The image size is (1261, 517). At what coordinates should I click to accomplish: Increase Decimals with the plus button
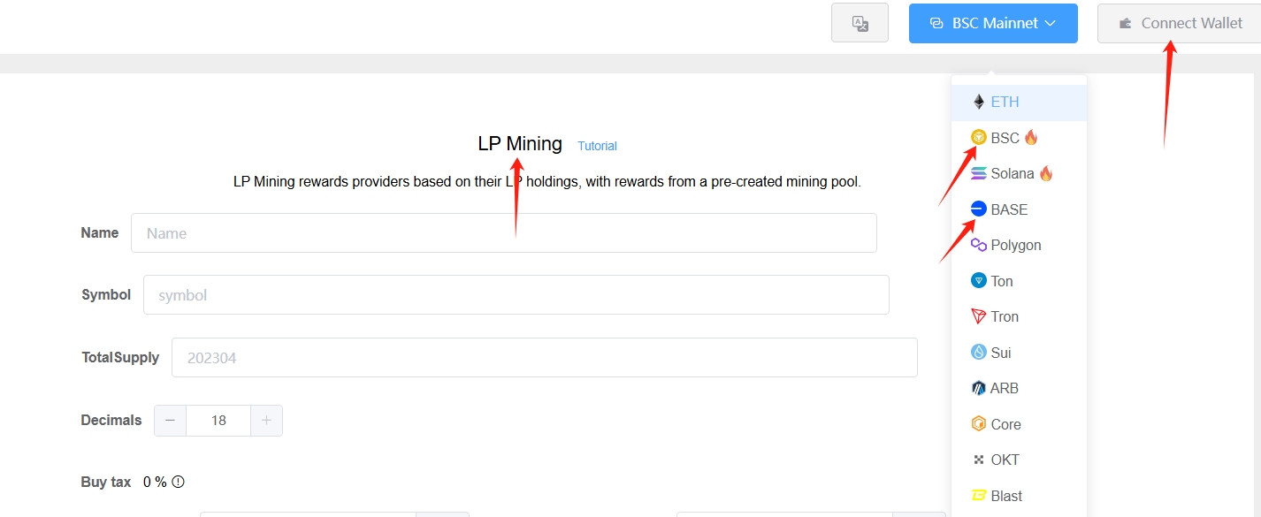coord(266,421)
